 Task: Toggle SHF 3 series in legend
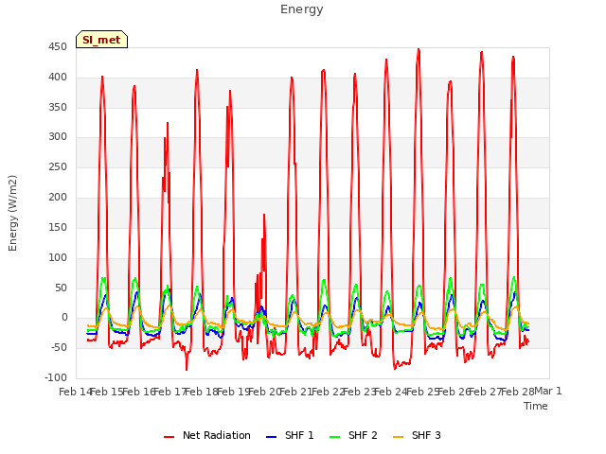417,435
